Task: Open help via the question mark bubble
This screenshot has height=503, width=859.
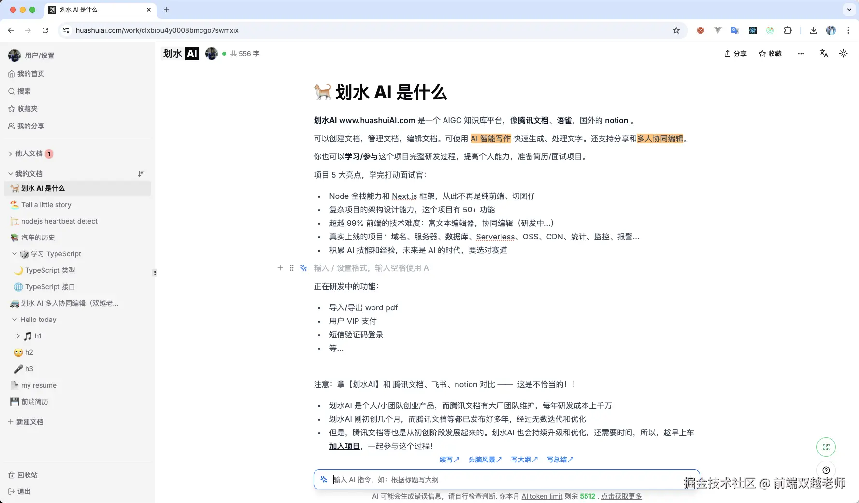Action: (x=826, y=470)
